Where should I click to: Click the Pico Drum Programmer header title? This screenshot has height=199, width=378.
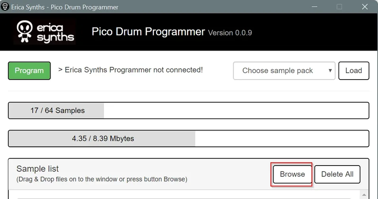point(148,32)
